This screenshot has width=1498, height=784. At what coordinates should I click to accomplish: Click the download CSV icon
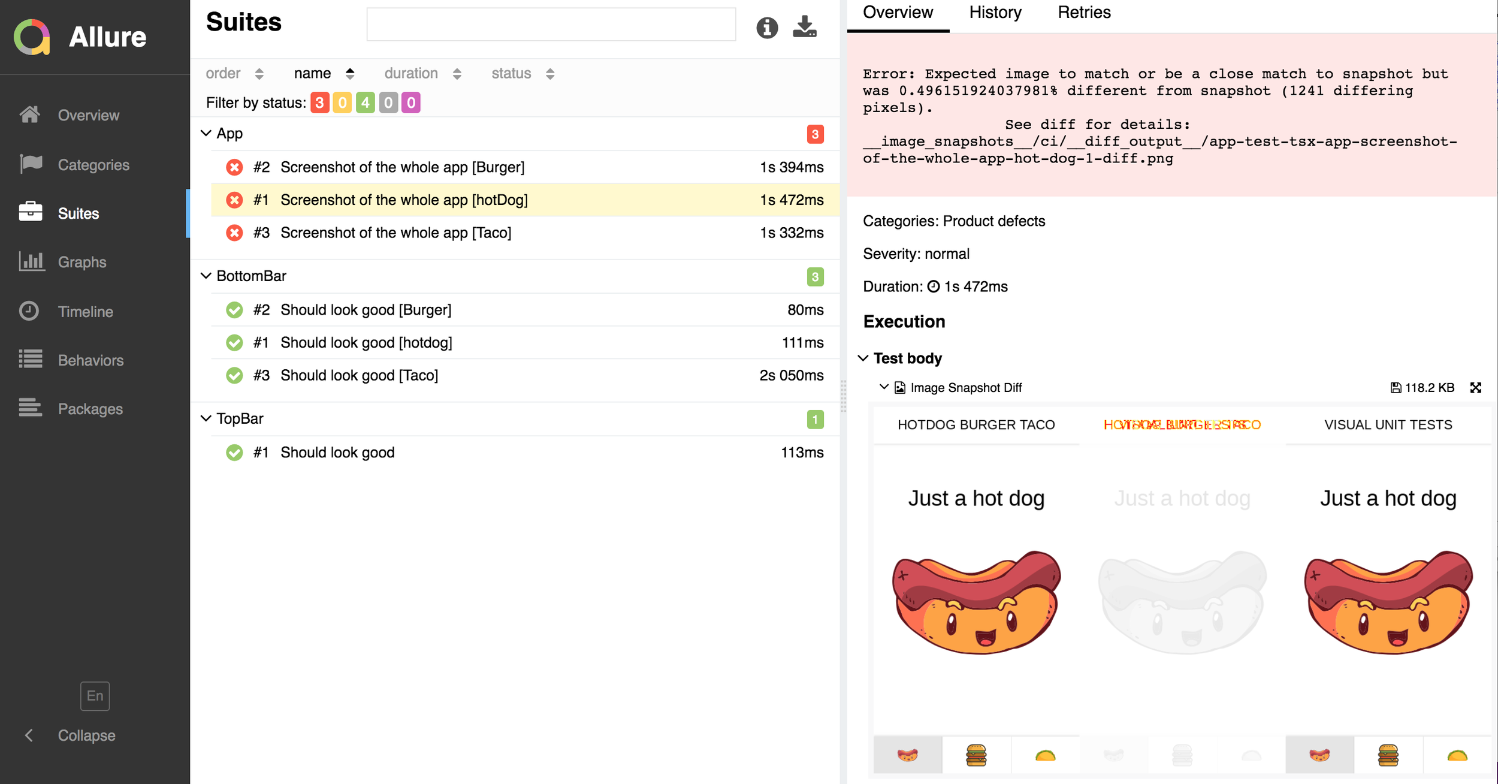tap(804, 27)
